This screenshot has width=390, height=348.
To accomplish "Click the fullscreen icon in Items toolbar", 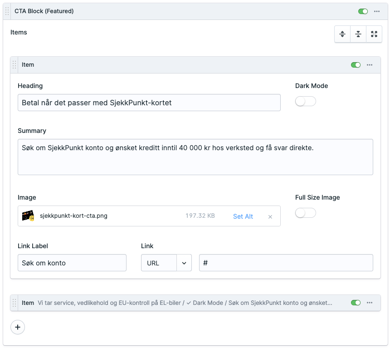I will pyautogui.click(x=374, y=34).
